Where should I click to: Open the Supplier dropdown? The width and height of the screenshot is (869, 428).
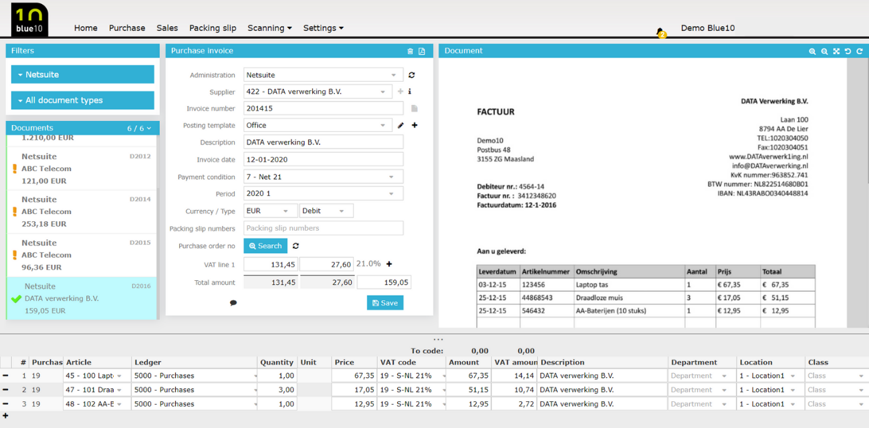(x=318, y=92)
